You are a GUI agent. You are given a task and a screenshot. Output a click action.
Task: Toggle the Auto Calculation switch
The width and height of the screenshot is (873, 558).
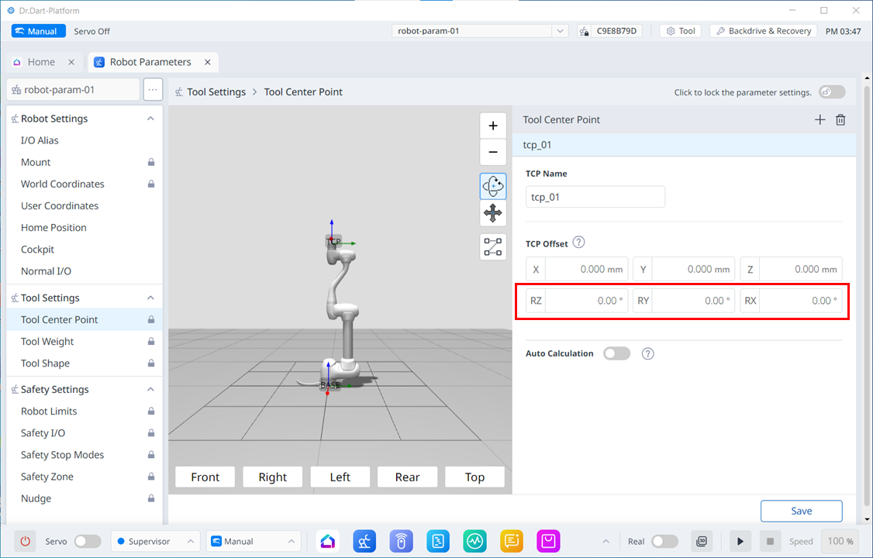point(617,353)
